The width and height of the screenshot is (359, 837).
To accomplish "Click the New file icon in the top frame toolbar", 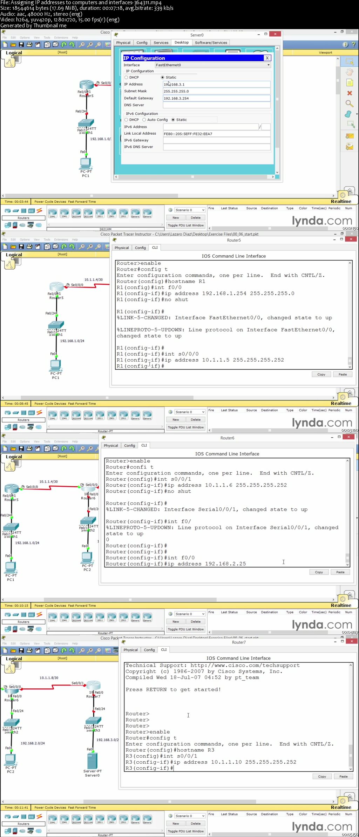I will (x=5, y=45).
